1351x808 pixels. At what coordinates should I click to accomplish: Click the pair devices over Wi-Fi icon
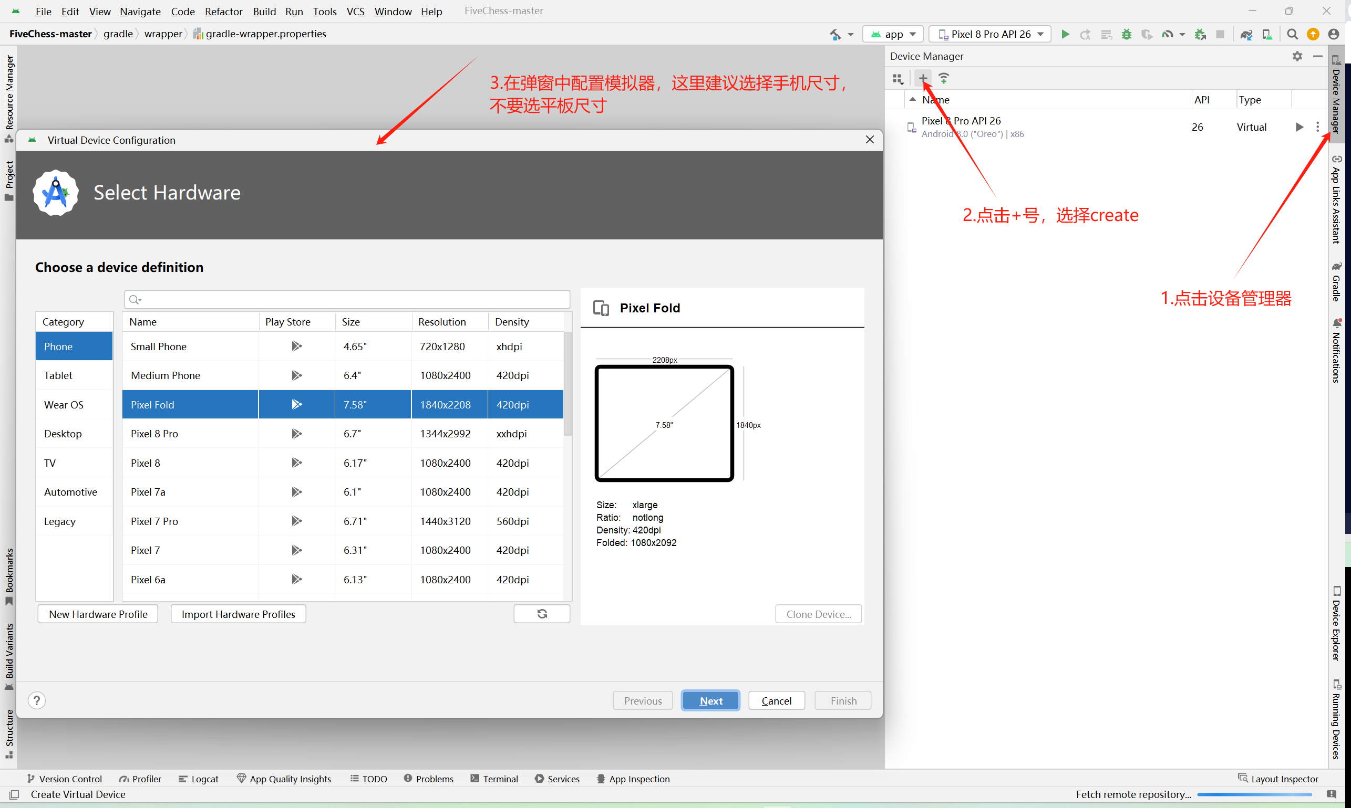tap(943, 78)
